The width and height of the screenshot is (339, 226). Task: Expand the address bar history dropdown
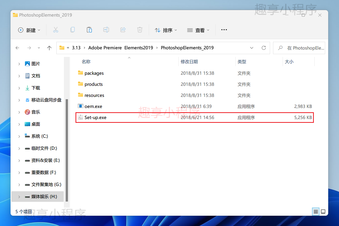tap(252, 48)
